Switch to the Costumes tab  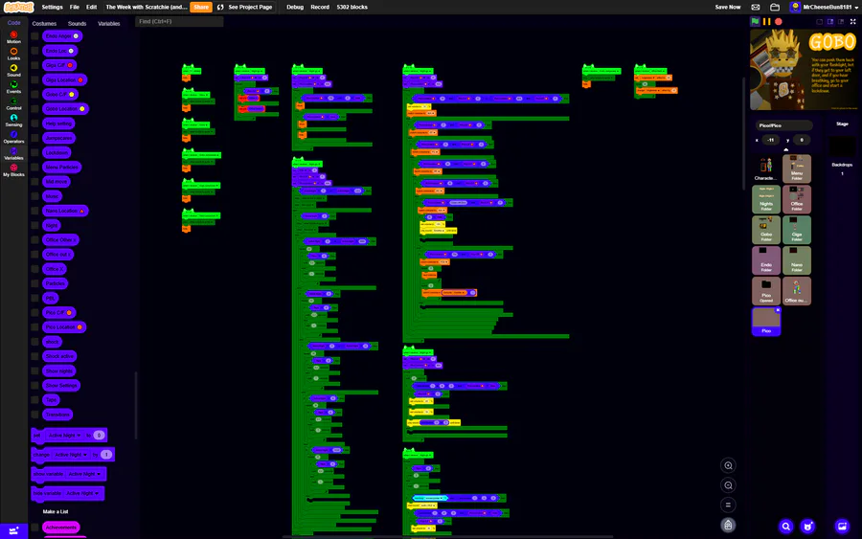(x=44, y=24)
